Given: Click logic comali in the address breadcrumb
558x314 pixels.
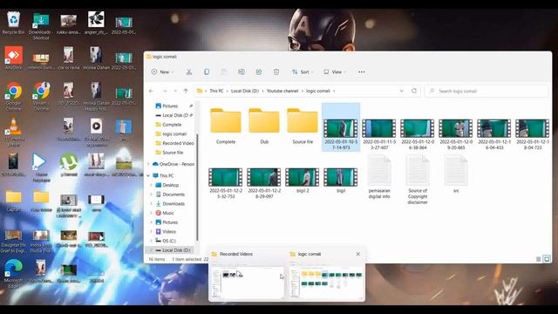Looking at the screenshot, I should 318,91.
